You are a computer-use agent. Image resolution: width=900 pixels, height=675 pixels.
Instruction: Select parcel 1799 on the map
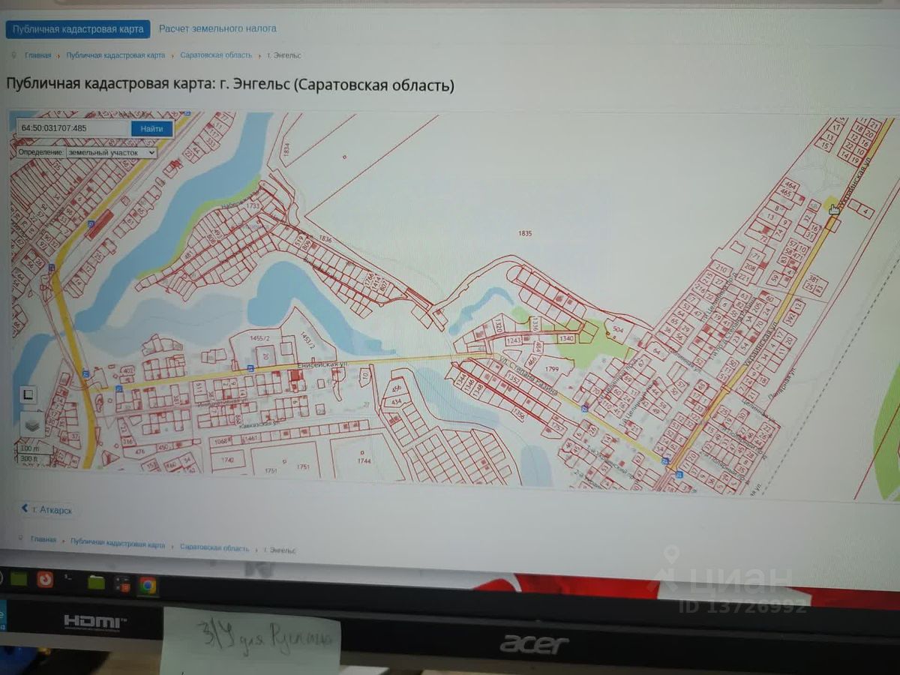[x=552, y=369]
